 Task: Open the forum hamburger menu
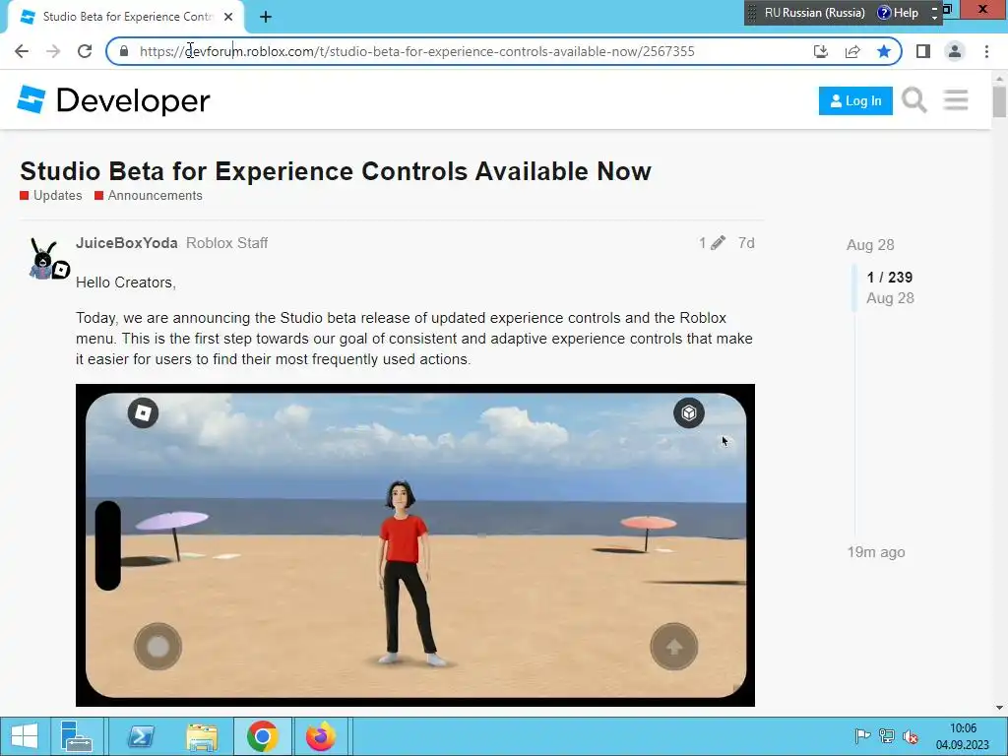(x=956, y=100)
